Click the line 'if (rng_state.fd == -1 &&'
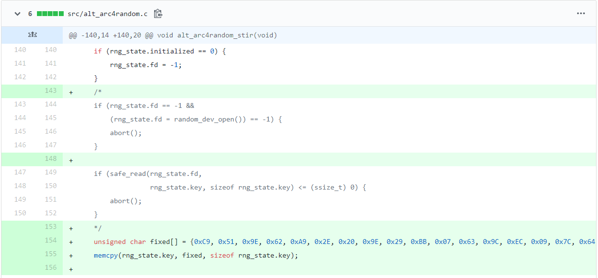The width and height of the screenshot is (598, 278). click(144, 105)
